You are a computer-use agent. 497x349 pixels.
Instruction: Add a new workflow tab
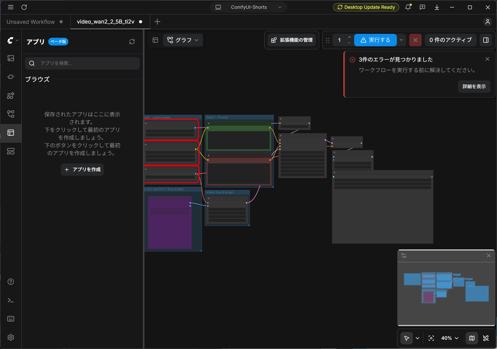coord(157,22)
